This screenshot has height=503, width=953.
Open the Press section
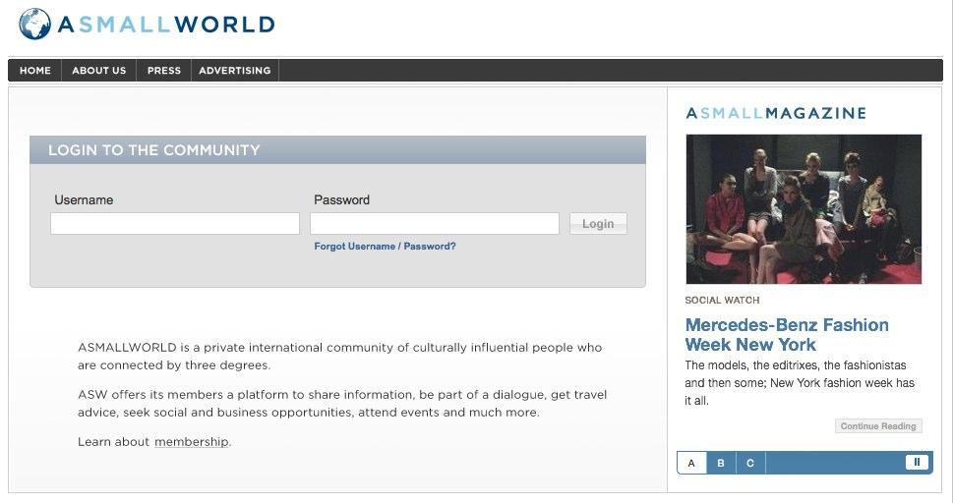[x=164, y=71]
